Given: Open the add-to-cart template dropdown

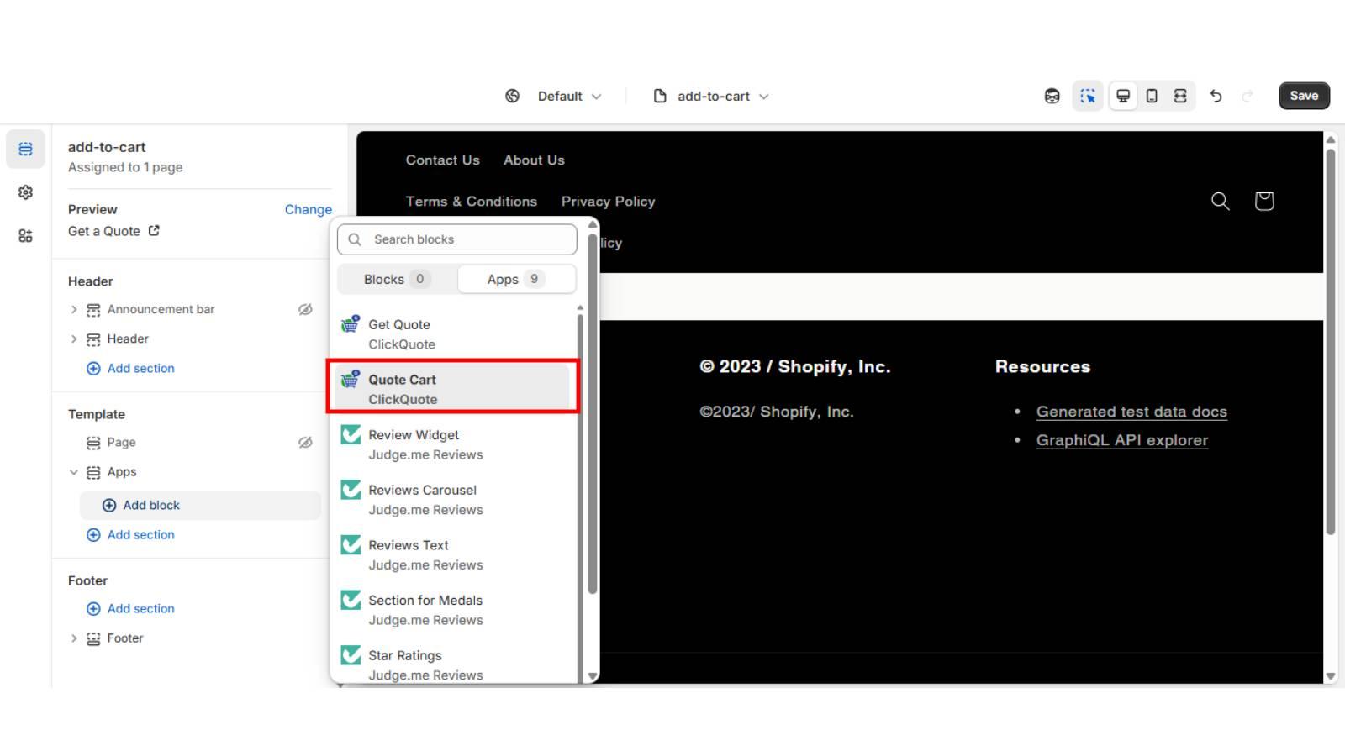Looking at the screenshot, I should [711, 96].
